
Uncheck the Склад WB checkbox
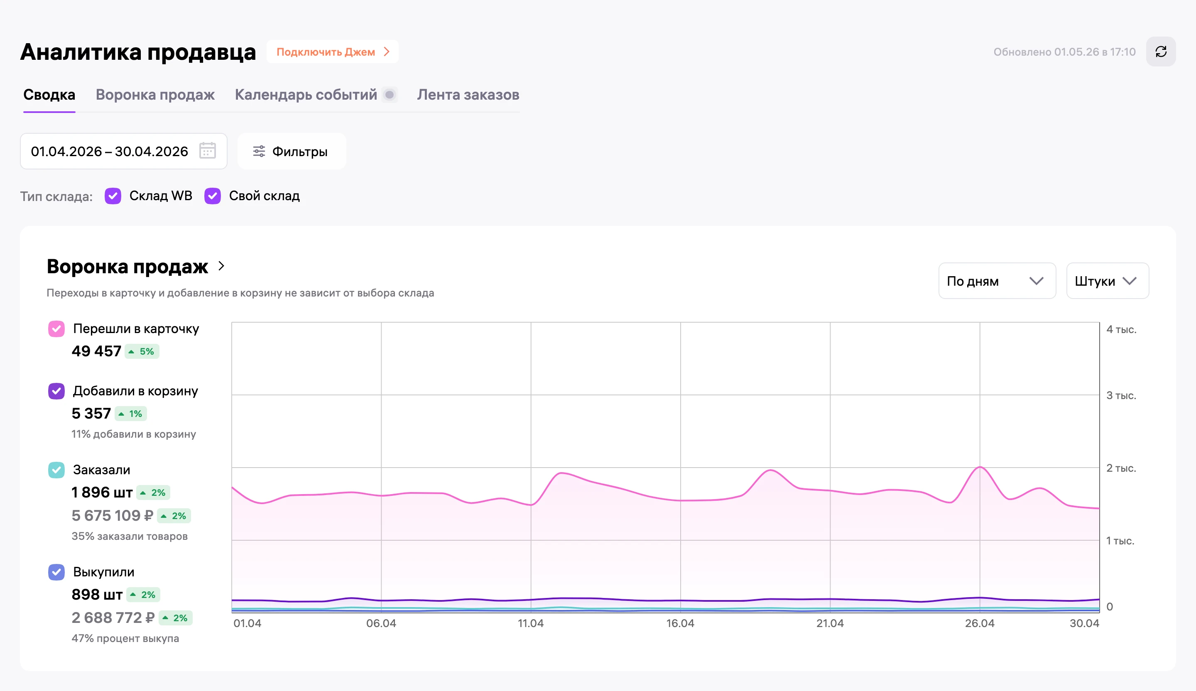point(113,196)
